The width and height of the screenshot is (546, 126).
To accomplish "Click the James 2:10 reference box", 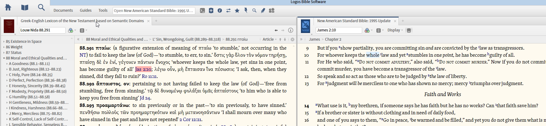I will [x=339, y=30].
